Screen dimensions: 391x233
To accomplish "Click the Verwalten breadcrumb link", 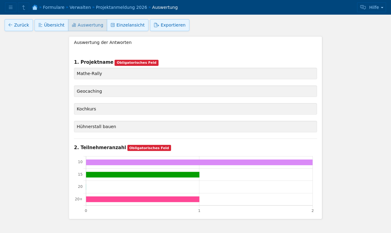I will pos(80,7).
